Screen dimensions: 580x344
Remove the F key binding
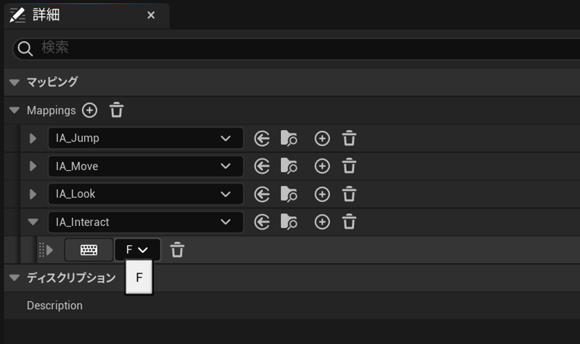[177, 250]
